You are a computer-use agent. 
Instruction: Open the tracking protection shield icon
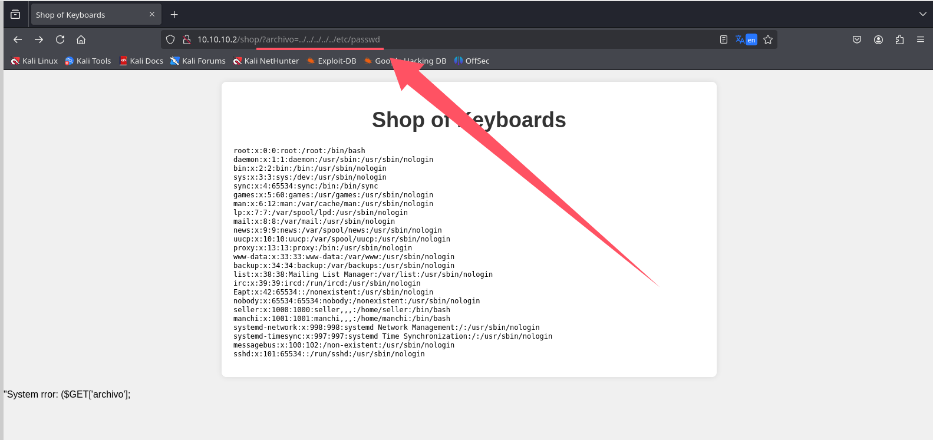tap(170, 39)
